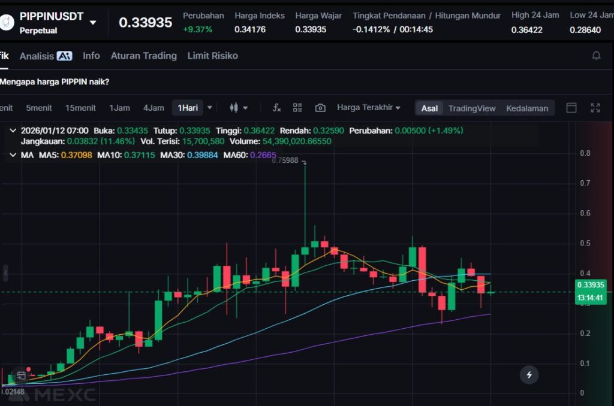The image size is (614, 406).
Task: Open the Harga Terakhir price dropdown
Action: (x=369, y=108)
